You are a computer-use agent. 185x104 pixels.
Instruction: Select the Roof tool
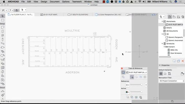pos(3,55)
